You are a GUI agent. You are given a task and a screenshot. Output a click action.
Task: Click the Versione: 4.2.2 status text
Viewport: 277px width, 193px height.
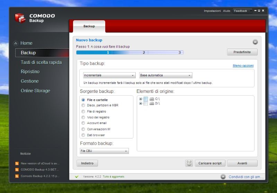(92, 177)
